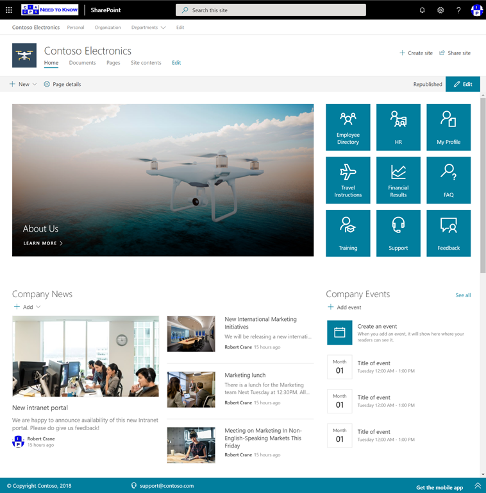
Task: Open the app launcher waffle icon
Action: [9, 10]
